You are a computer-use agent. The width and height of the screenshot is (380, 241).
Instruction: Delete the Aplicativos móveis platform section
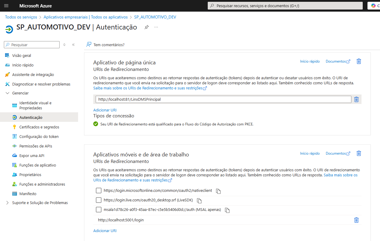359,153
